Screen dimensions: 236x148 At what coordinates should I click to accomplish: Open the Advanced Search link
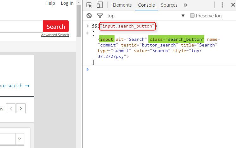55,35
